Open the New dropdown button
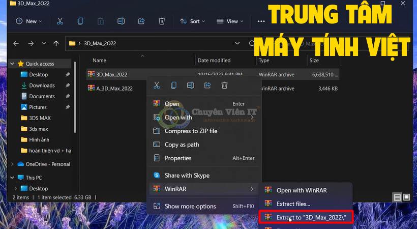This screenshot has height=229, width=417. tap(28, 21)
